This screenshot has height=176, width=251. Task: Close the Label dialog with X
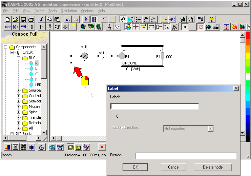point(236,89)
